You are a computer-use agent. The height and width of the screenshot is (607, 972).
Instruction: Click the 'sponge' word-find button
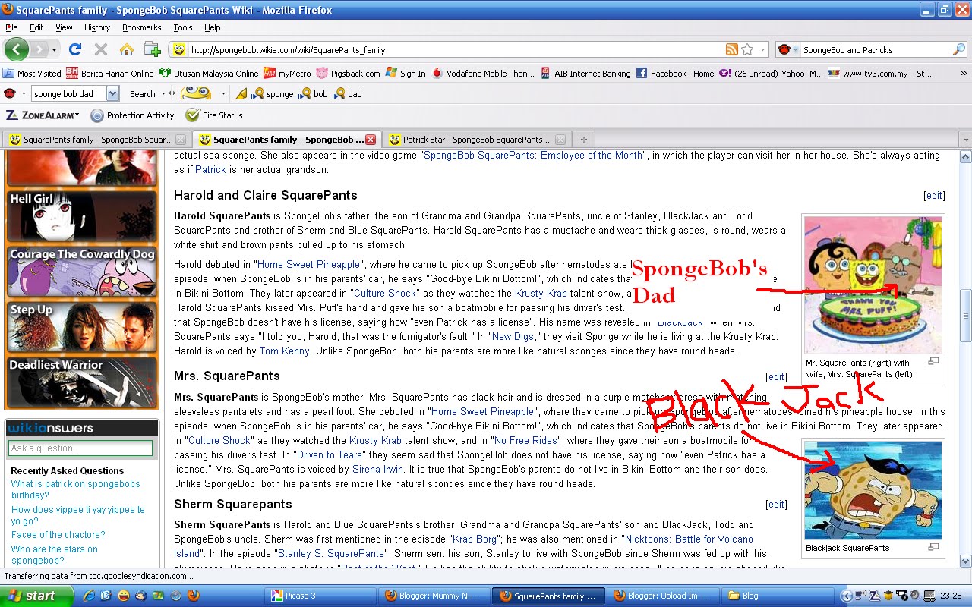point(273,94)
